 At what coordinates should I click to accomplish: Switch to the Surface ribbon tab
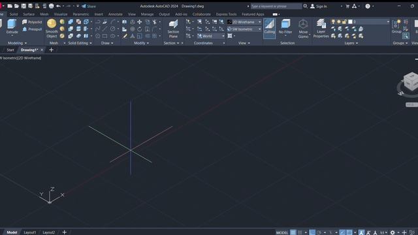[29, 14]
